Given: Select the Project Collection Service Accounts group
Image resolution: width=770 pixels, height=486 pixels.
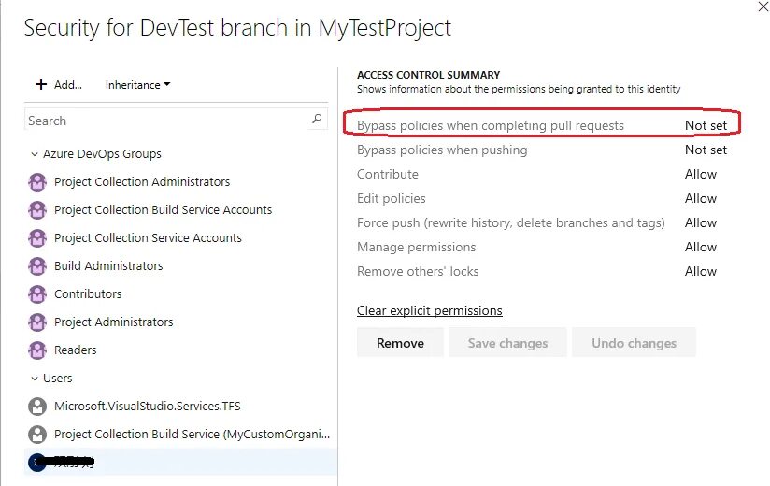Looking at the screenshot, I should 148,237.
